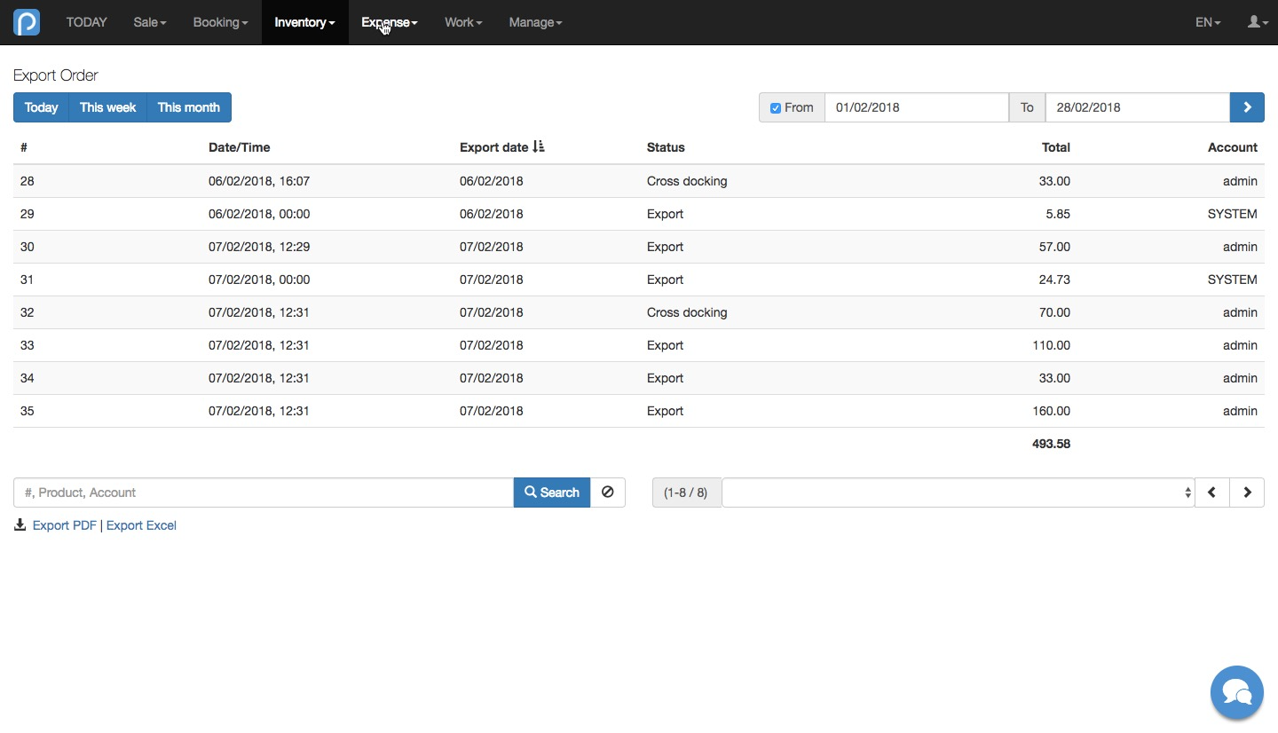This screenshot has height=733, width=1278.
Task: Click the product or account search box
Action: tap(264, 493)
